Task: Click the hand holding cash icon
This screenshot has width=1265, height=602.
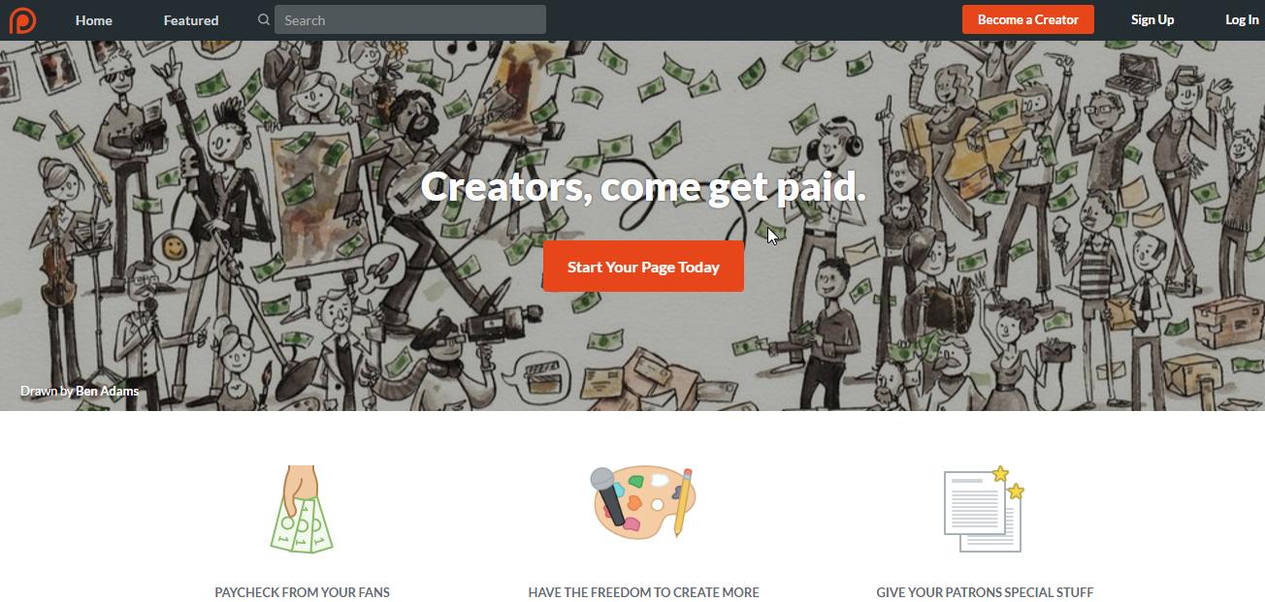Action: (x=301, y=509)
